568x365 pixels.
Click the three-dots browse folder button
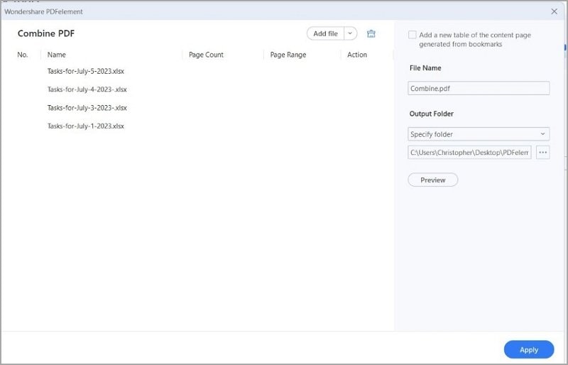click(543, 152)
